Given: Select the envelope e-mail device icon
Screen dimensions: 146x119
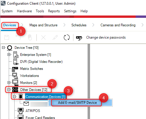Looking at the screenshot, I should [x=26, y=104].
